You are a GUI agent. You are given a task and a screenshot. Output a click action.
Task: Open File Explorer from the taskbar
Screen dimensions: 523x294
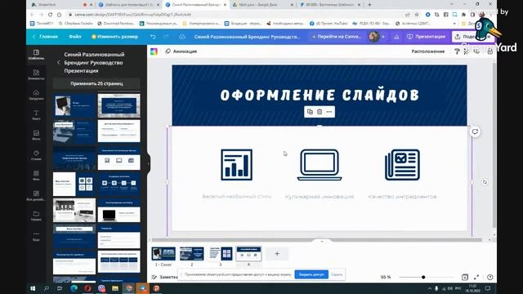115,288
